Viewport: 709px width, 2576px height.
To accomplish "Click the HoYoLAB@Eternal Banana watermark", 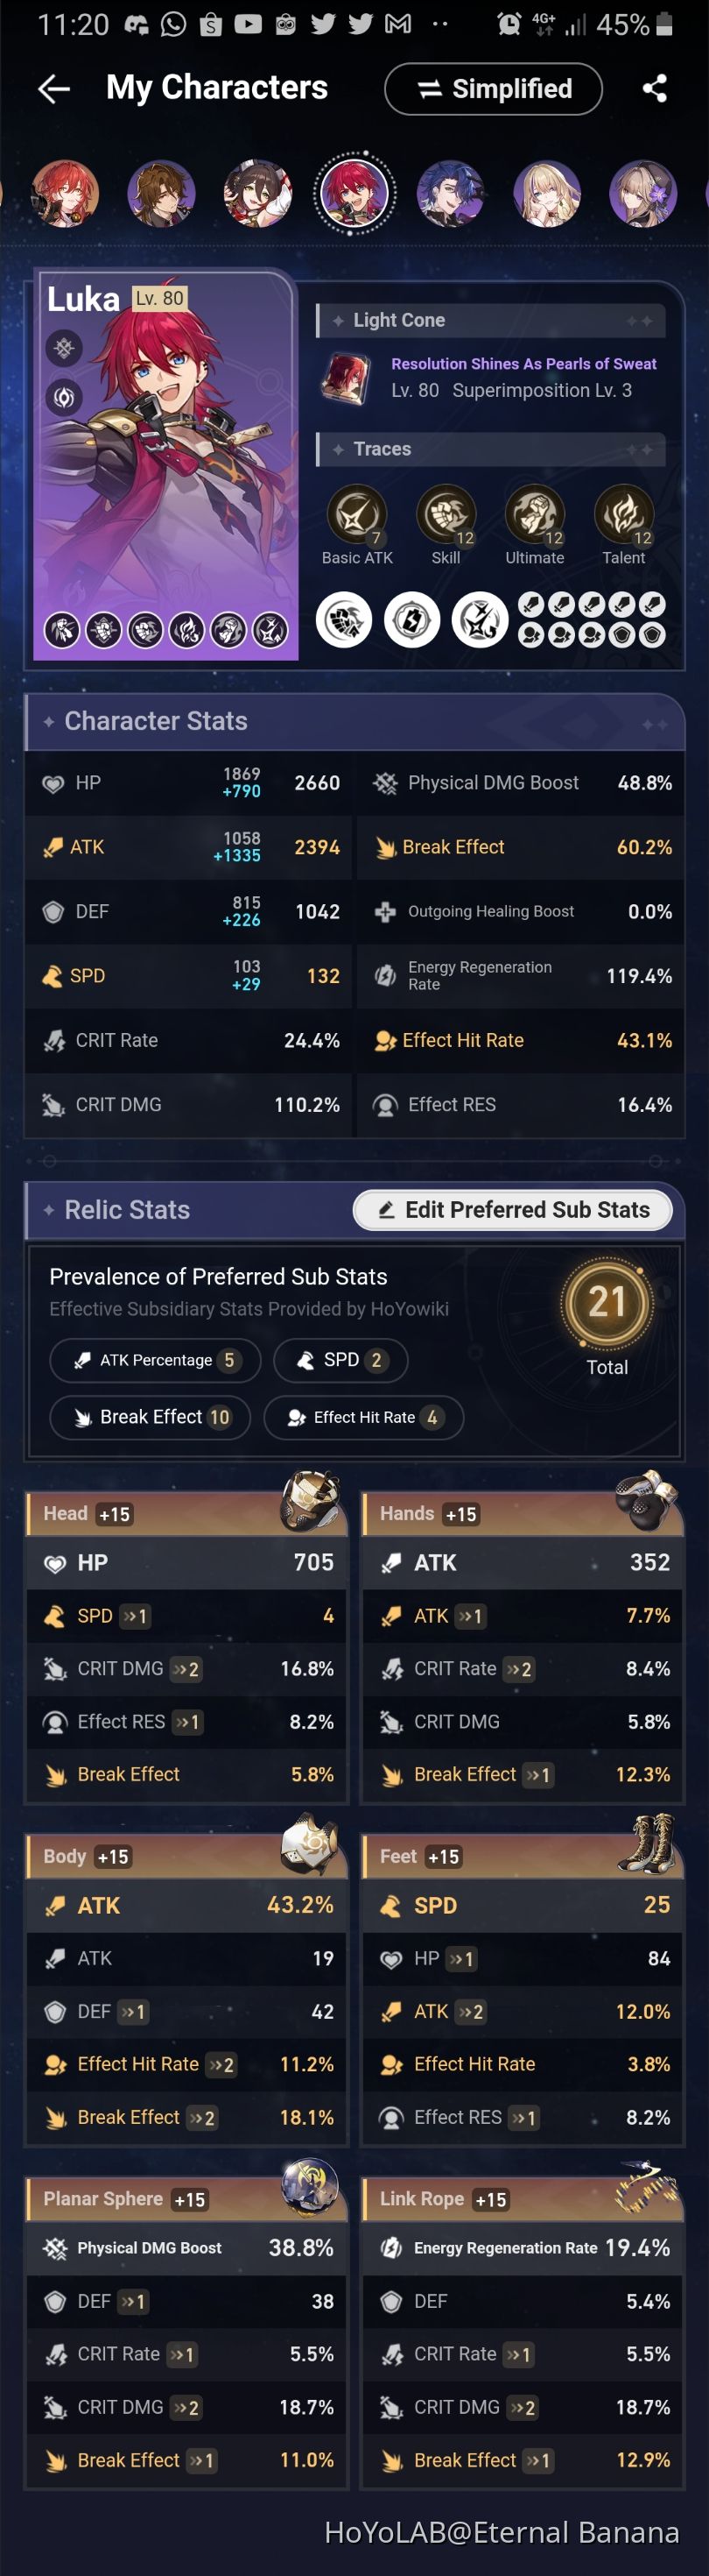I will point(501,2533).
